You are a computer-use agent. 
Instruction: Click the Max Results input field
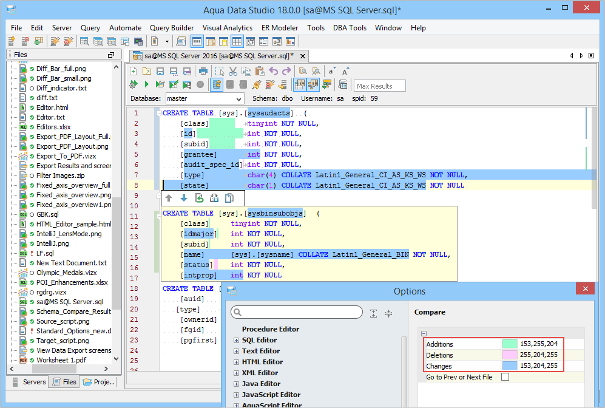coord(380,86)
